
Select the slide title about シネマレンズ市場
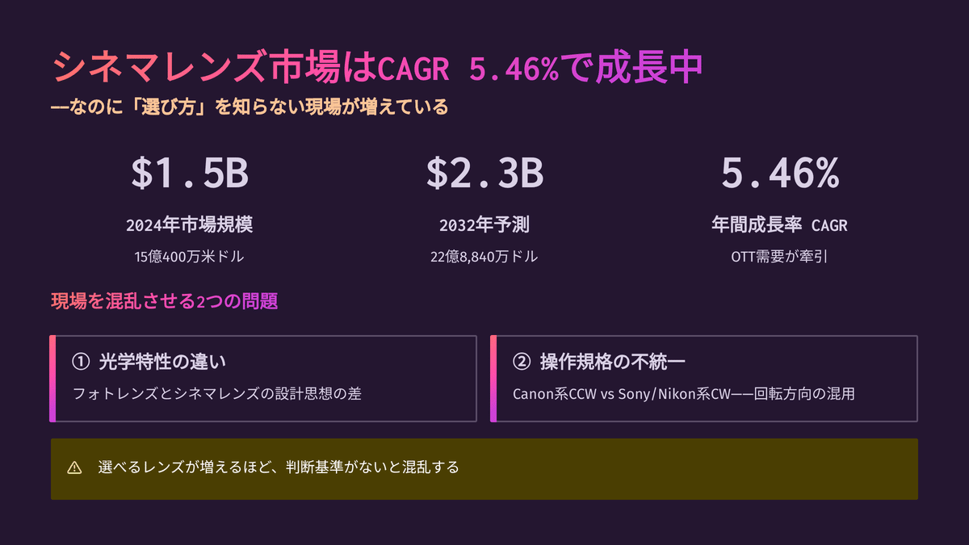pyautogui.click(x=377, y=69)
